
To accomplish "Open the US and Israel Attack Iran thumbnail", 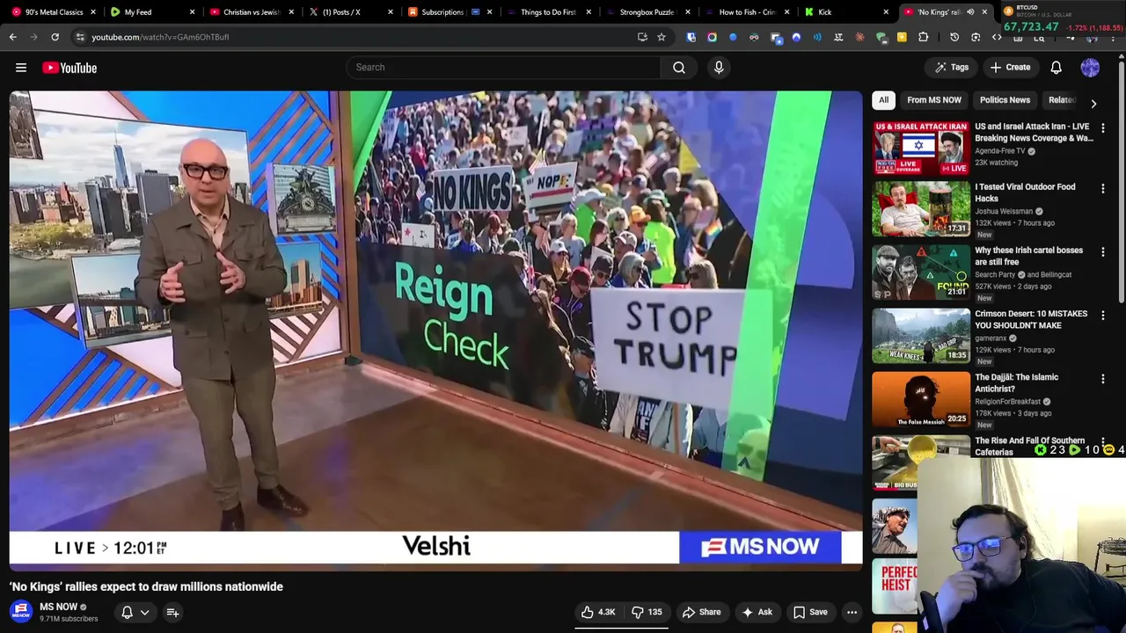I will (x=921, y=148).
